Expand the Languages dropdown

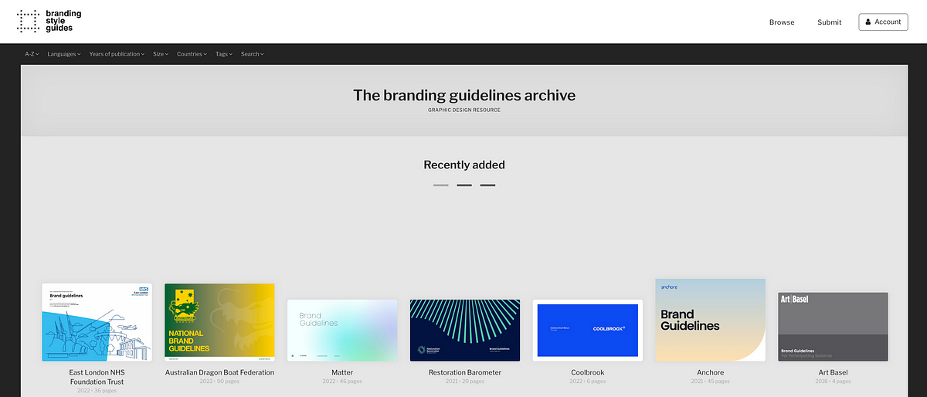click(64, 54)
